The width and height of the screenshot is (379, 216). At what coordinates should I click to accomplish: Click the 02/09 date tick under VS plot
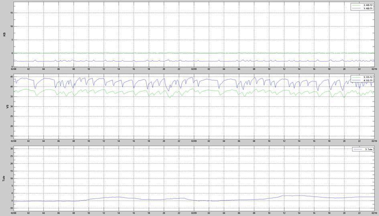click(194, 141)
